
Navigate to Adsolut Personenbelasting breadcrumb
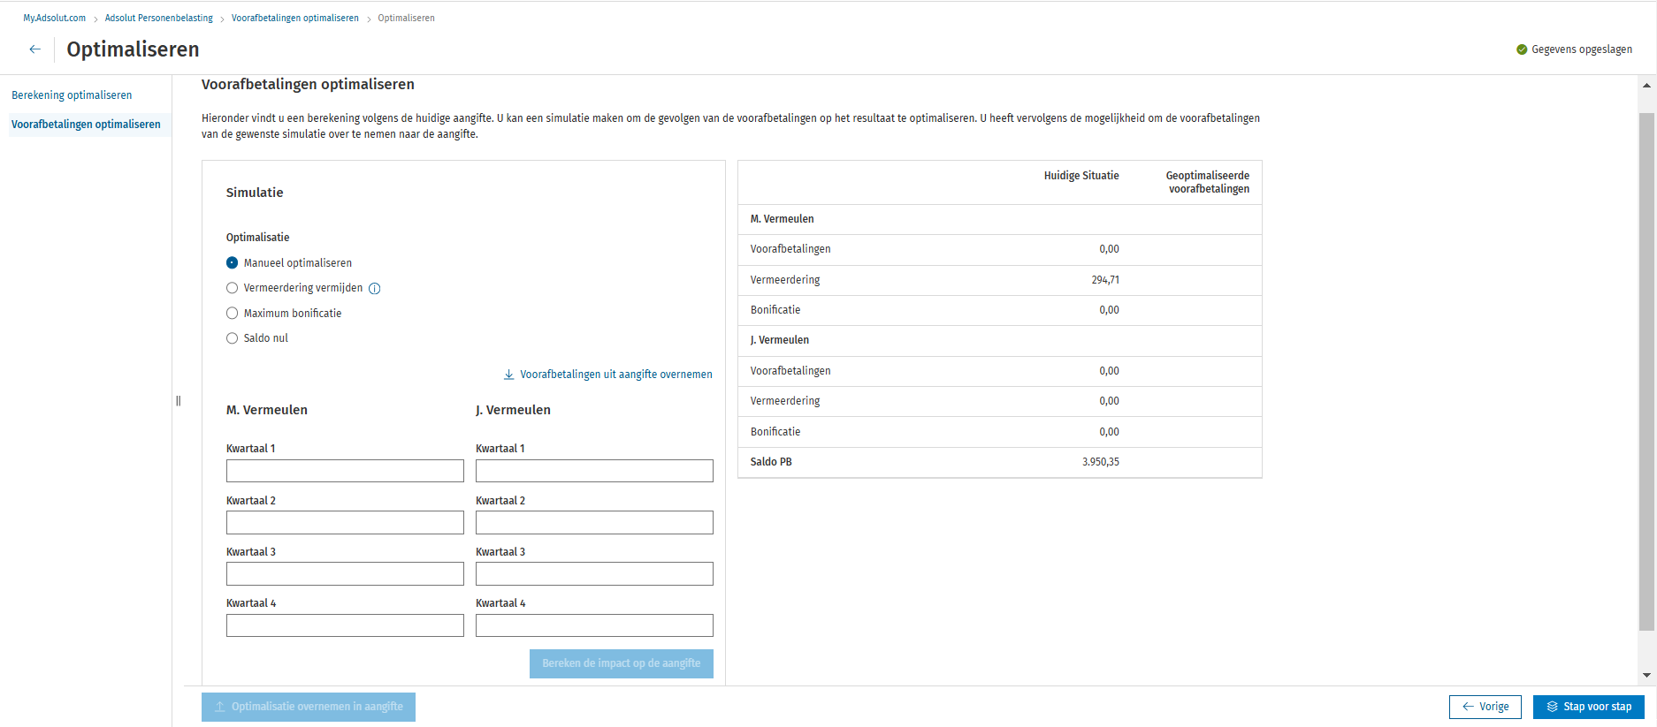click(x=159, y=18)
